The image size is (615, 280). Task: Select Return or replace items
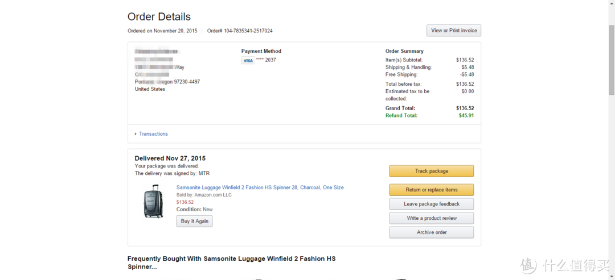pyautogui.click(x=432, y=190)
